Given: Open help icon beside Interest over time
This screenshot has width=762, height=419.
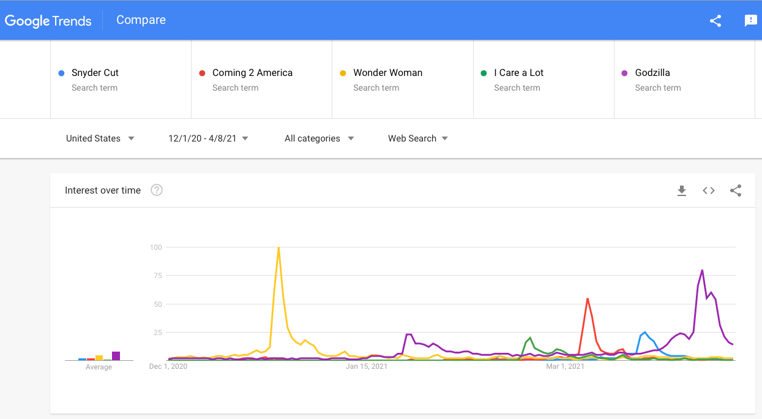Looking at the screenshot, I should 157,190.
